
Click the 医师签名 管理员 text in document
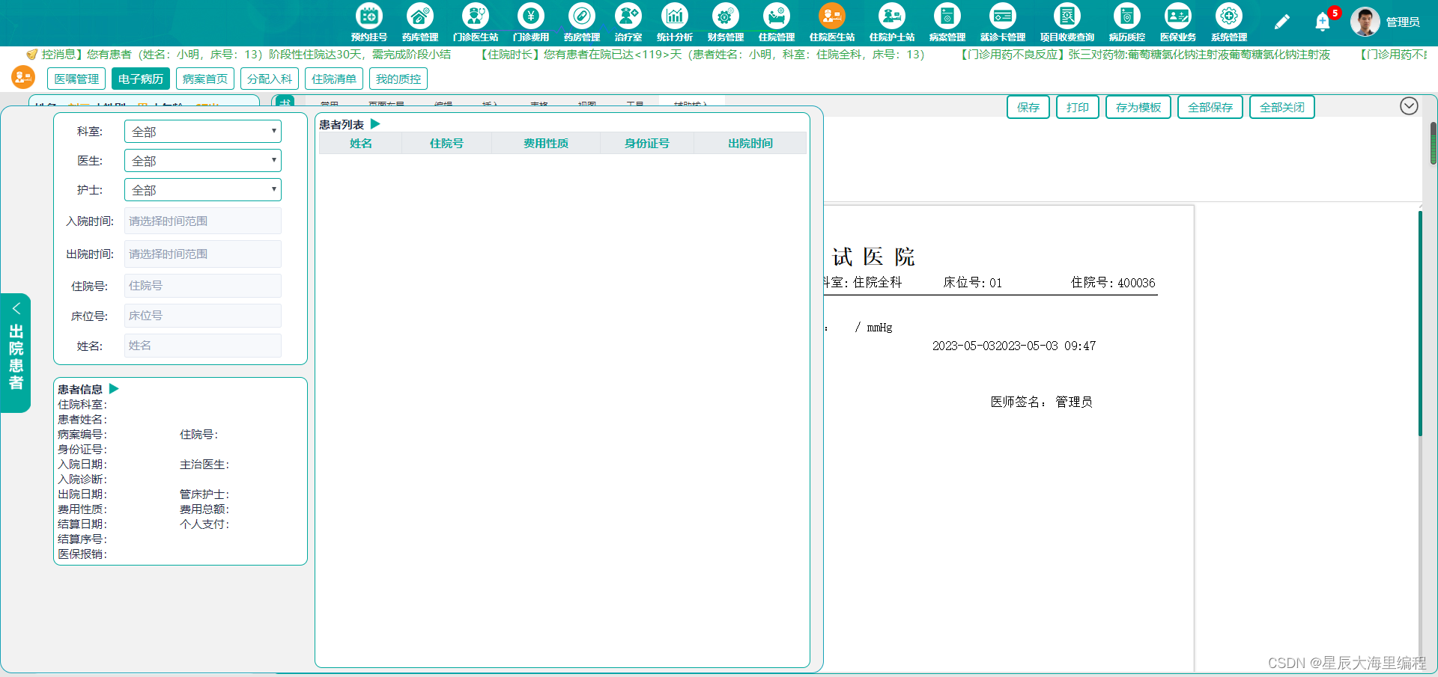coord(1041,402)
